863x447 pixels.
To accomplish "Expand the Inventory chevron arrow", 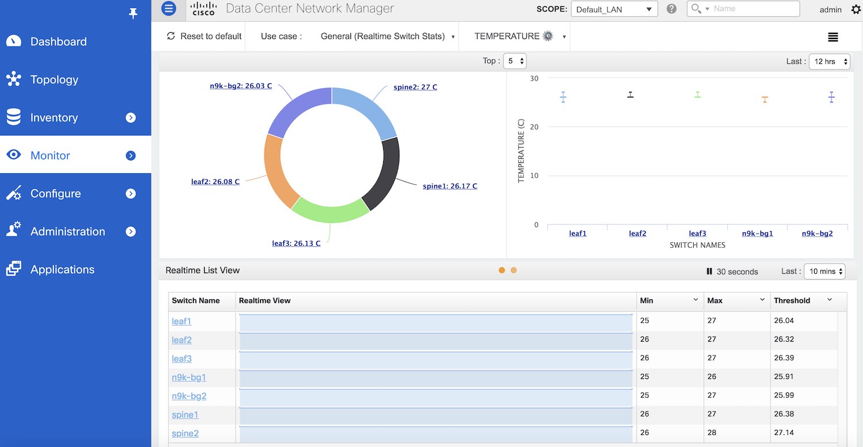I will pos(131,117).
